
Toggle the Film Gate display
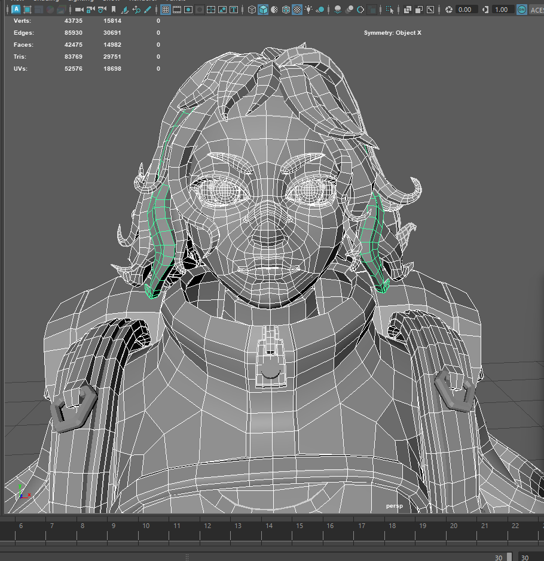pyautogui.click(x=177, y=10)
